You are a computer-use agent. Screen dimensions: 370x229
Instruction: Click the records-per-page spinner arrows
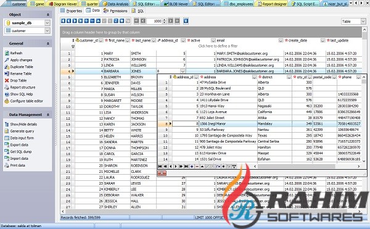coord(165,21)
